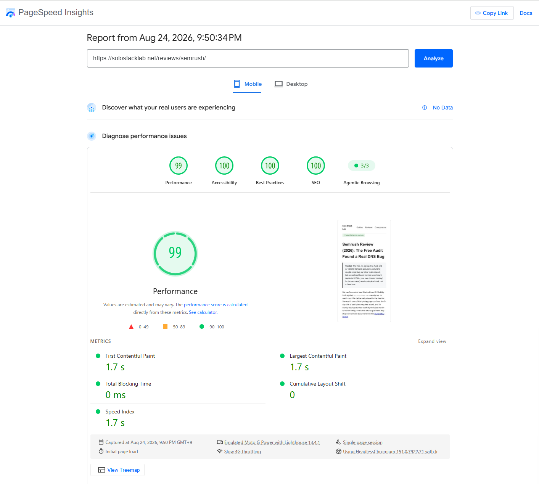The image size is (539, 484).
Task: Click green dot beside Cumulative Layout Shift
Action: tap(282, 384)
